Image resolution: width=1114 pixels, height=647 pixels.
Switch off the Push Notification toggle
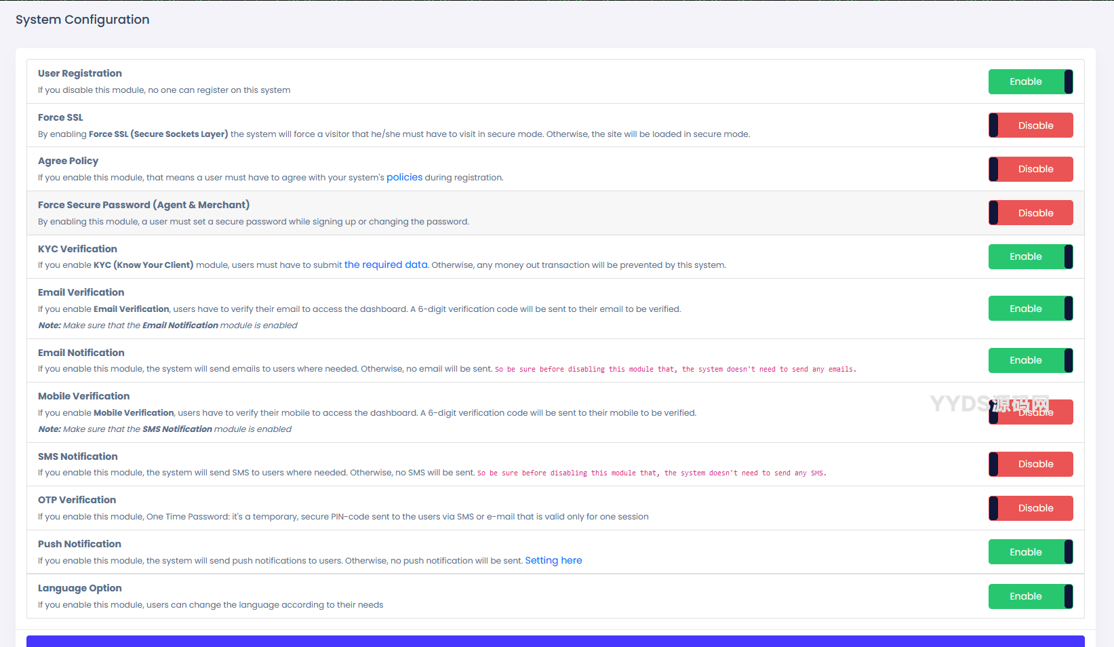1030,552
